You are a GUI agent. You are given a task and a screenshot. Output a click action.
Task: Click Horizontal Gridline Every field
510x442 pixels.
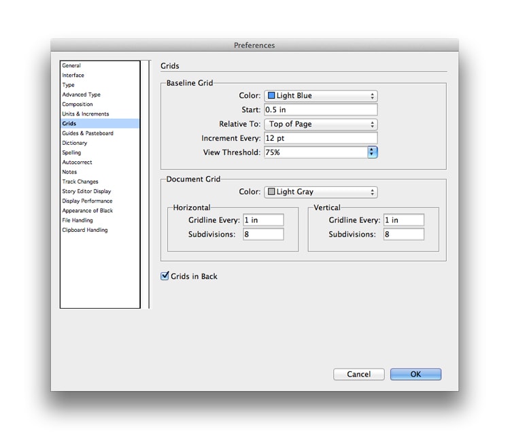click(263, 220)
